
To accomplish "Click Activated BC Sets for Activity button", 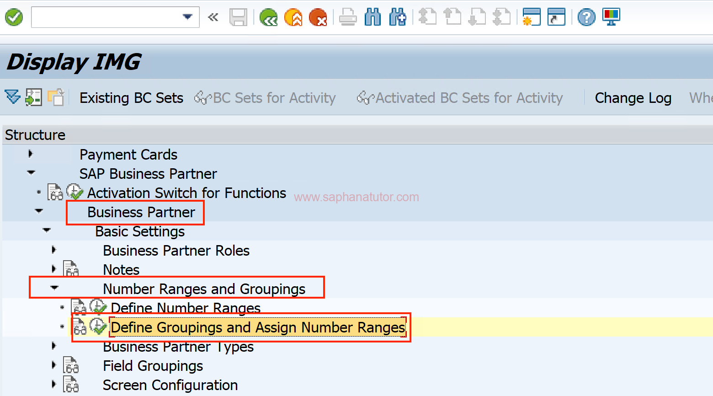I will [460, 98].
